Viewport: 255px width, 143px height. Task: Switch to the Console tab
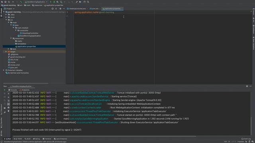[x=13, y=90]
